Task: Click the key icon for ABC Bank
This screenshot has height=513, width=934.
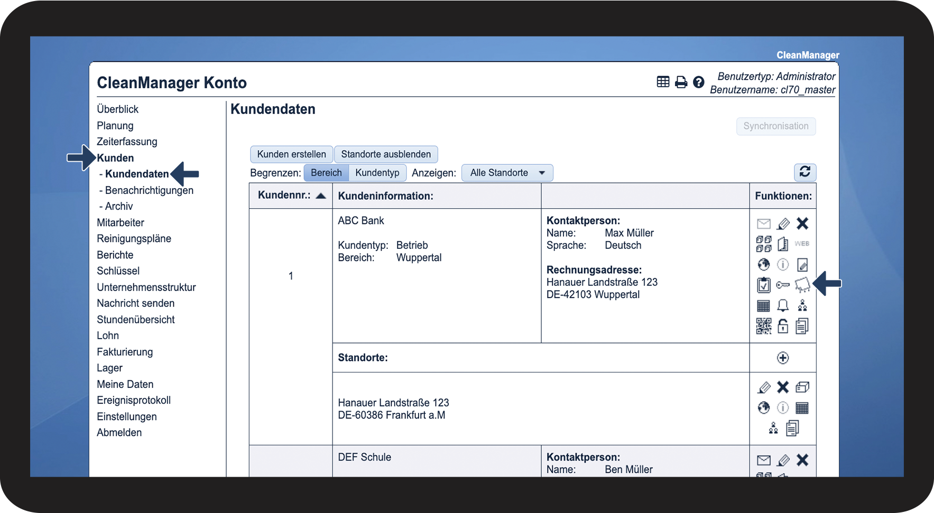Action: click(783, 285)
